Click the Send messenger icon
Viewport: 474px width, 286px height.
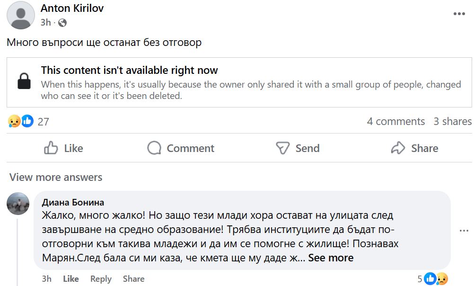(x=282, y=148)
